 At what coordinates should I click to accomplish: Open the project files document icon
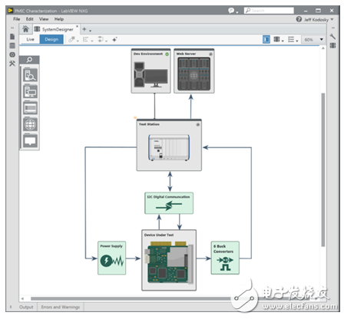pos(12,37)
